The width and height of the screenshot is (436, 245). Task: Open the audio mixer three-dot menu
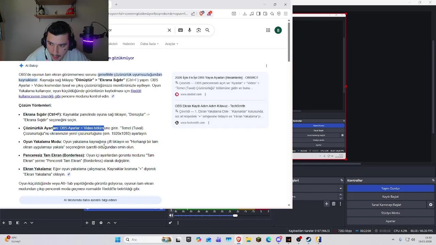pyautogui.click(x=178, y=223)
